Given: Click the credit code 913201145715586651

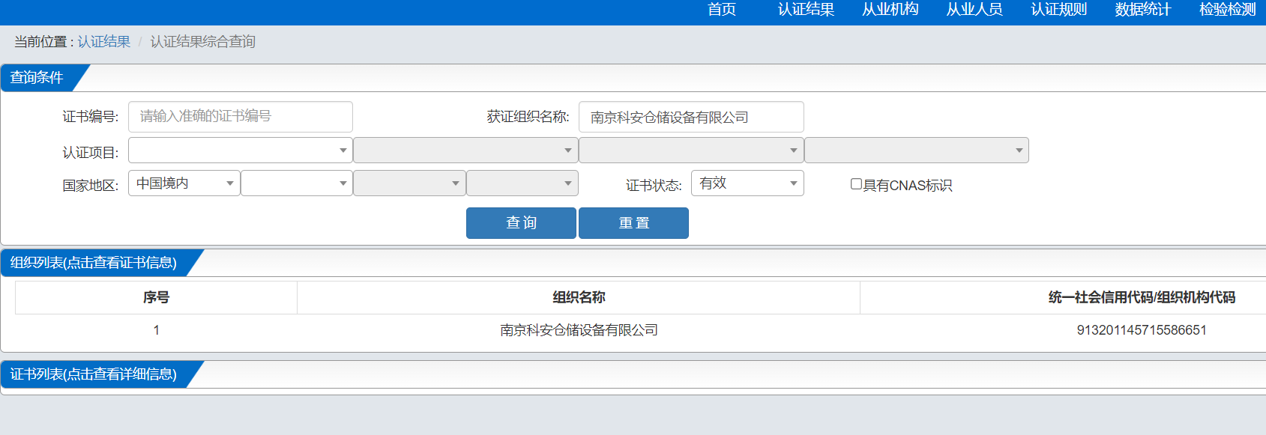Looking at the screenshot, I should 1142,330.
